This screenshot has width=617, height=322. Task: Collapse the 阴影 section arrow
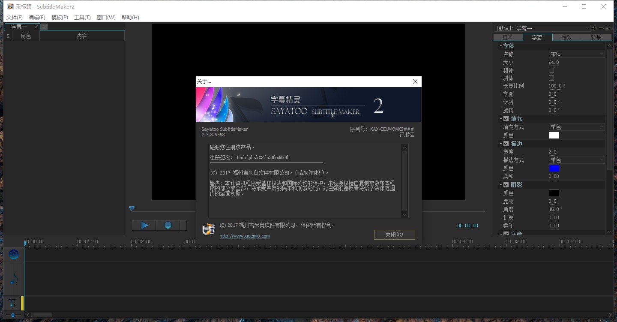[501, 185]
